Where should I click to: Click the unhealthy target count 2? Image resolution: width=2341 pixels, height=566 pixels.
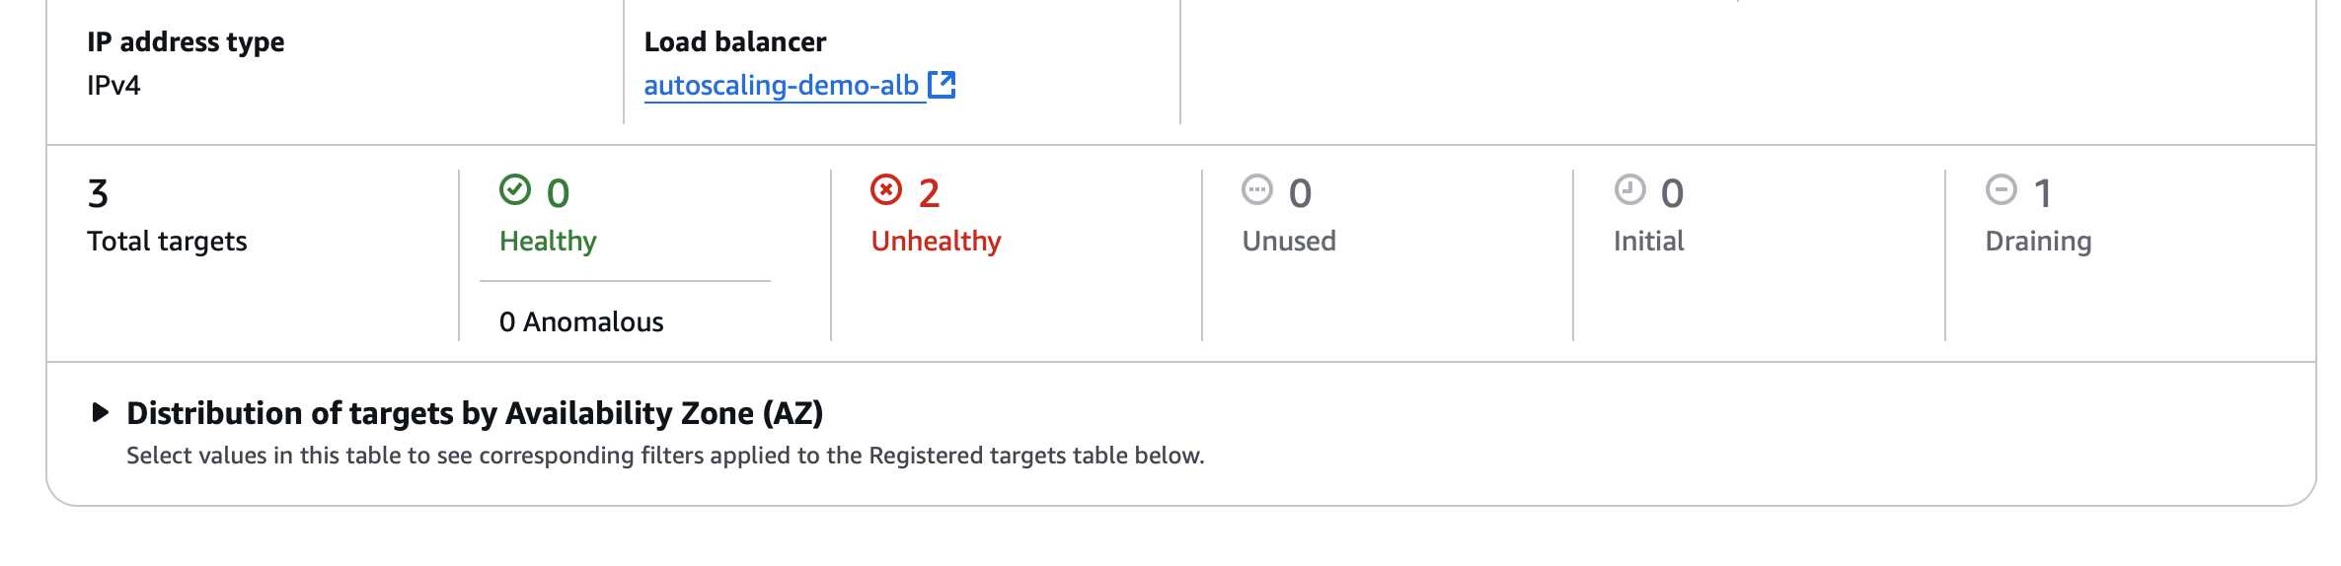point(929,194)
